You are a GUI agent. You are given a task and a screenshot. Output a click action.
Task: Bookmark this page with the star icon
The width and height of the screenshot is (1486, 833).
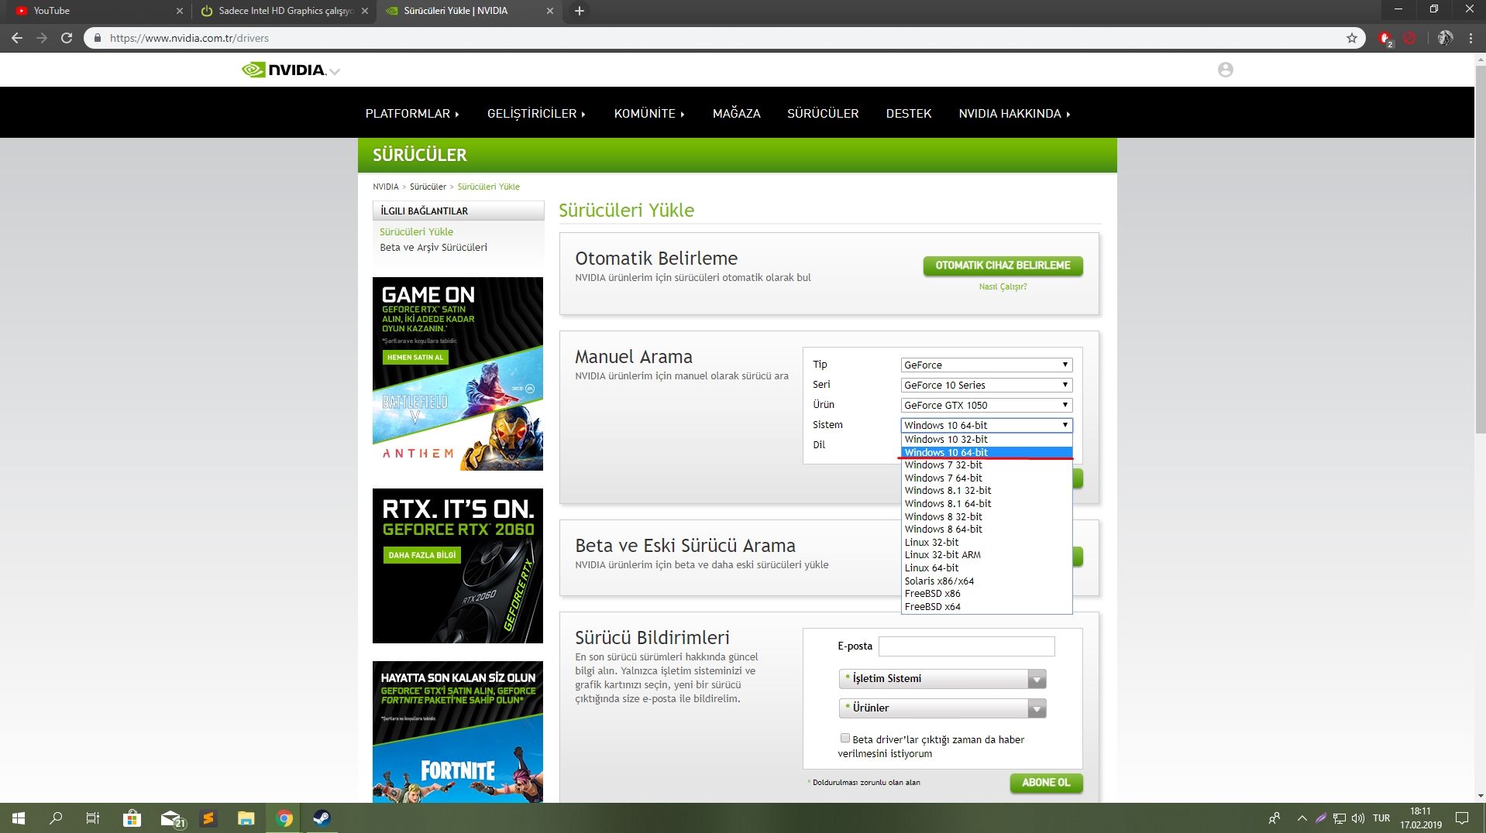coord(1352,38)
